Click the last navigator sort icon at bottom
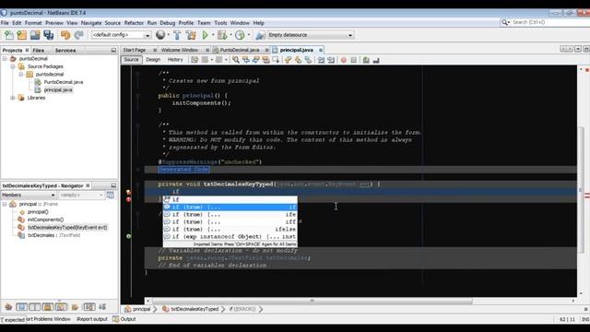The image size is (590, 332). tap(102, 307)
